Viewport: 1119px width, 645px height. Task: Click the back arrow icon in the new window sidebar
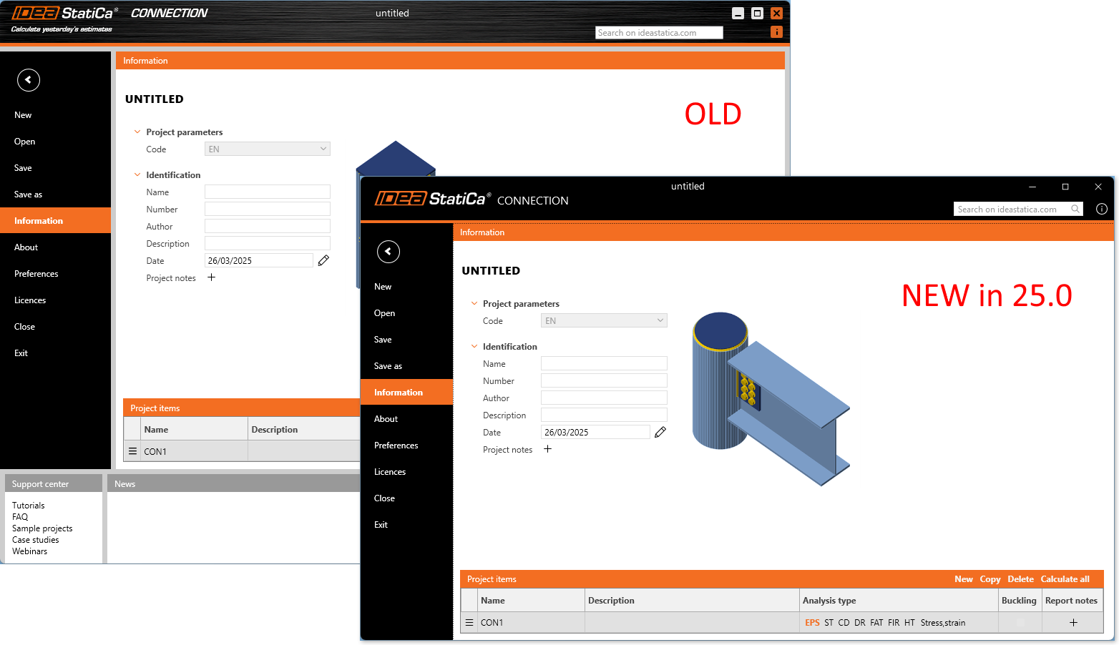[x=389, y=252]
